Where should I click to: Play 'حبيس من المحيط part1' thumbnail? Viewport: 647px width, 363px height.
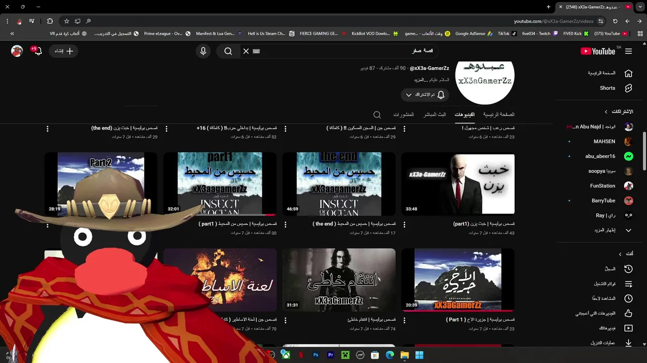220,184
